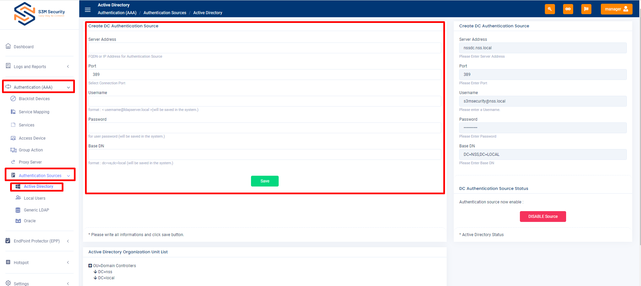Click the Blacklist Devices ban icon
Screen dimensions: 641x286
13,98
